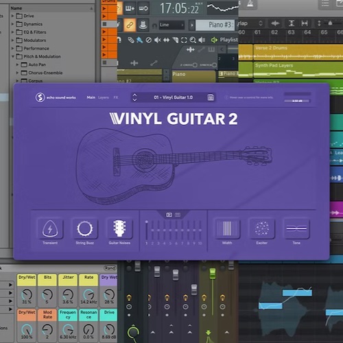
Task: Toggle the Guitar Noises headstock icon
Action: [x=119, y=228]
